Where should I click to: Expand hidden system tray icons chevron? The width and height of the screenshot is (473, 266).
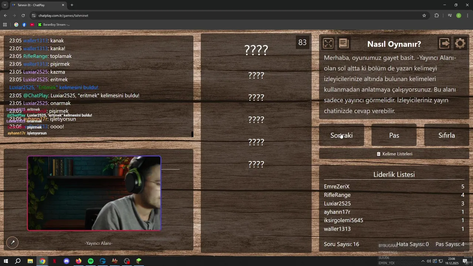(x=424, y=261)
